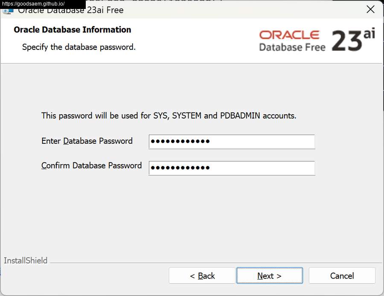This screenshot has height=296, width=384.
Task: Click the red ORACLE logo
Action: (289, 35)
